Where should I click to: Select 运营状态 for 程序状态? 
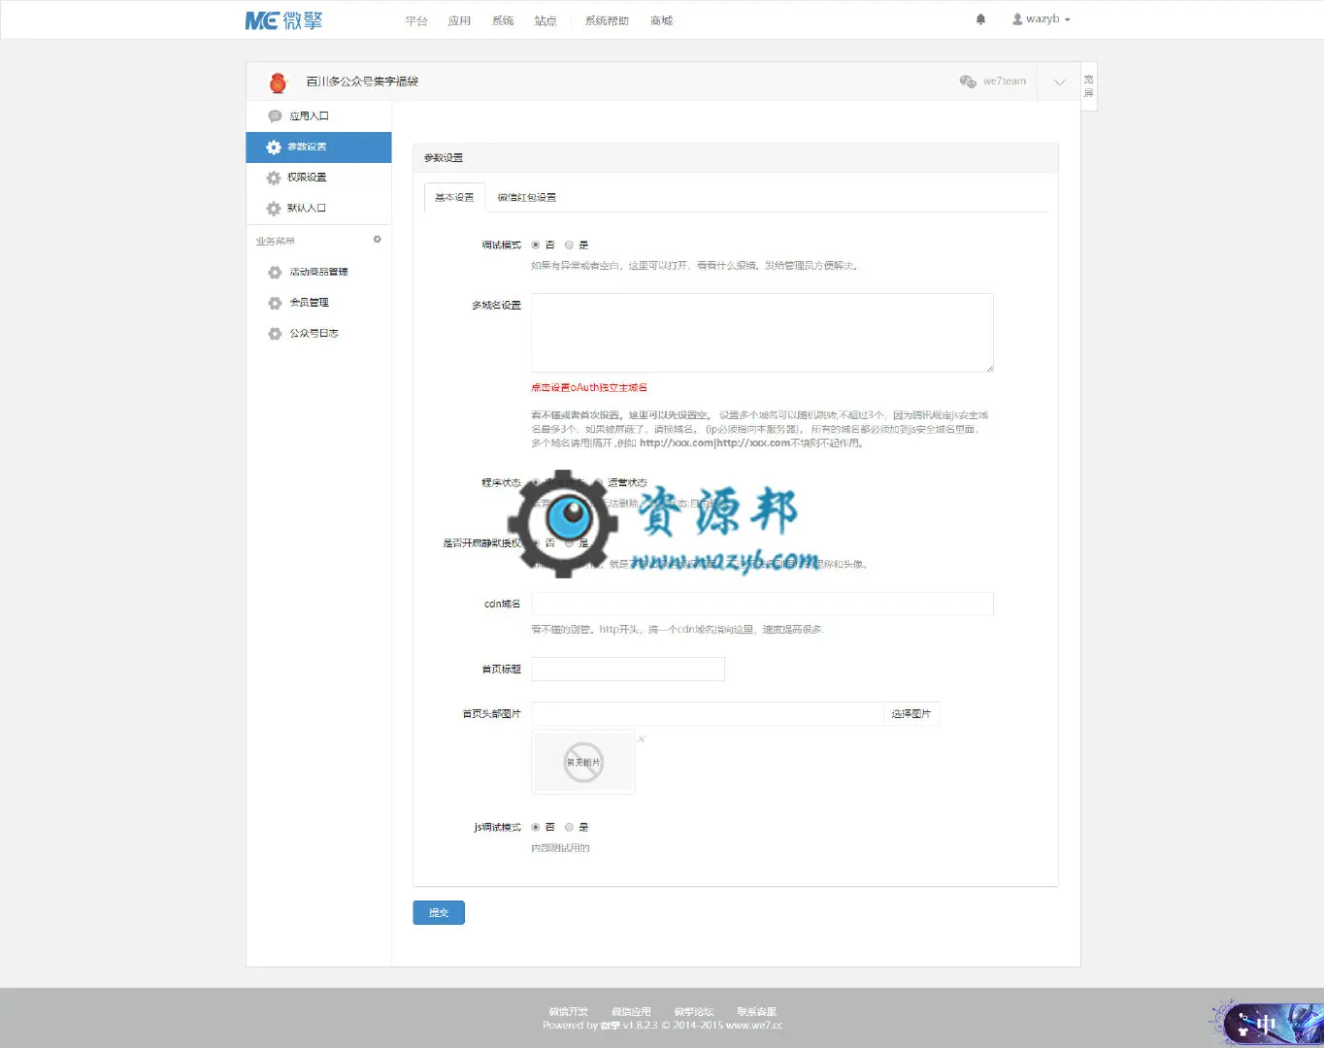coord(598,483)
